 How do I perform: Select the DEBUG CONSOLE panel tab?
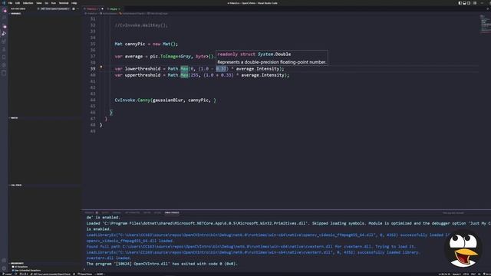[172, 213]
